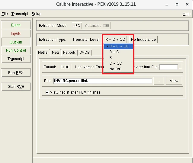Click the Accuracy 200 dropdown
The image size is (193, 163).
(97, 26)
